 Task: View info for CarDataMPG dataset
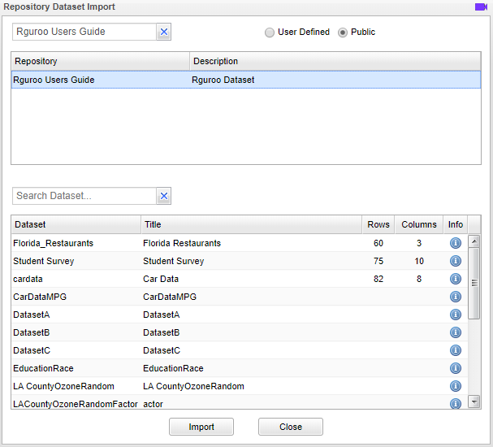point(455,297)
